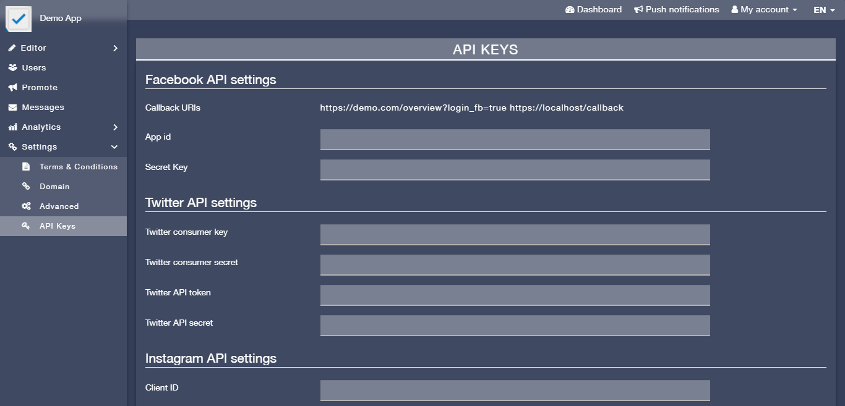Focus the Facebook App id field
845x406 pixels.
pos(515,140)
